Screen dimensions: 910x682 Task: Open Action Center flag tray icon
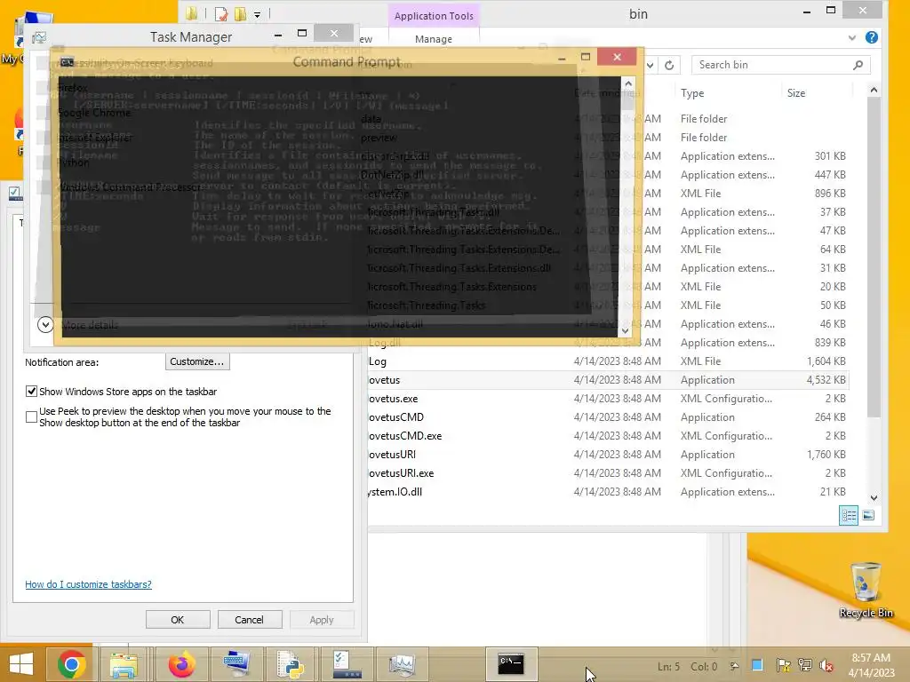[x=783, y=666]
